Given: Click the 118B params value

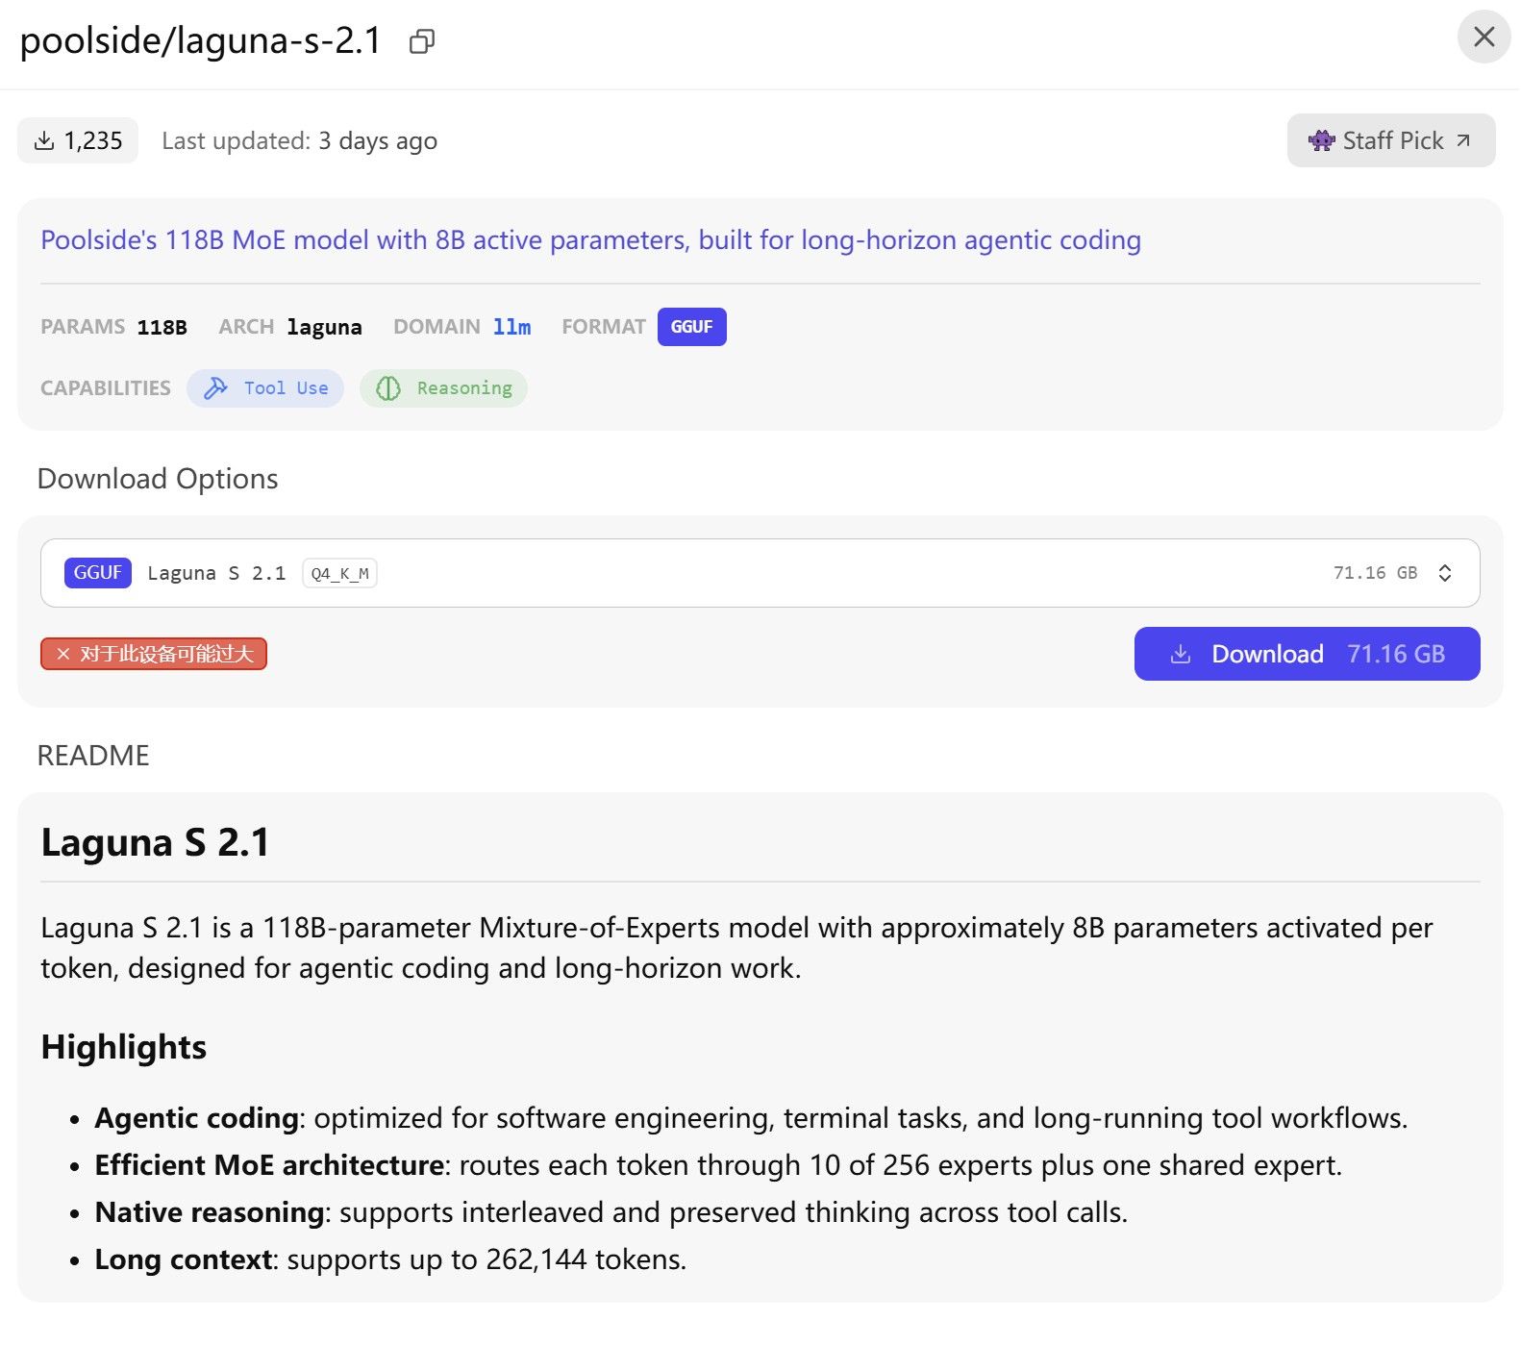Looking at the screenshot, I should click(x=162, y=327).
